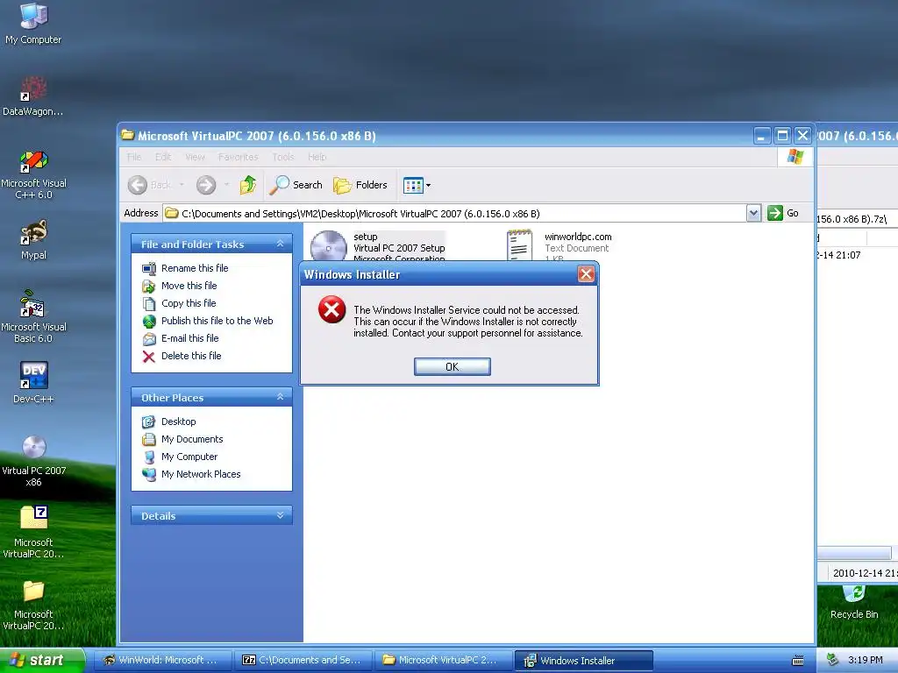Switch to Microsoft VirtualPC folder taskbar button
The width and height of the screenshot is (898, 673).
pos(443,660)
